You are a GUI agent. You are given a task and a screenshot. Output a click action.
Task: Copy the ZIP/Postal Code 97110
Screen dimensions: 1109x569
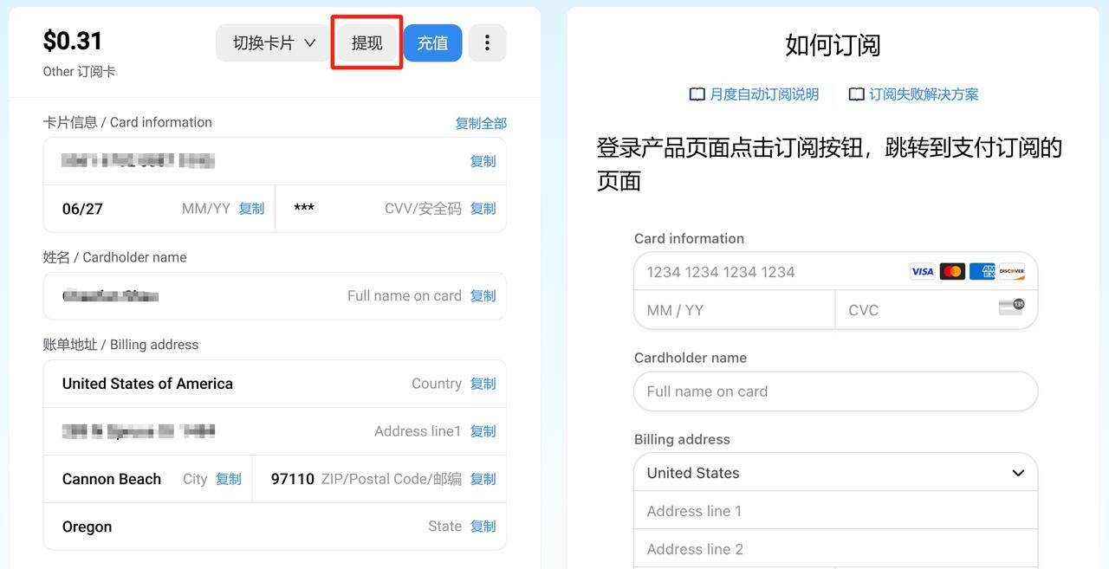point(483,479)
